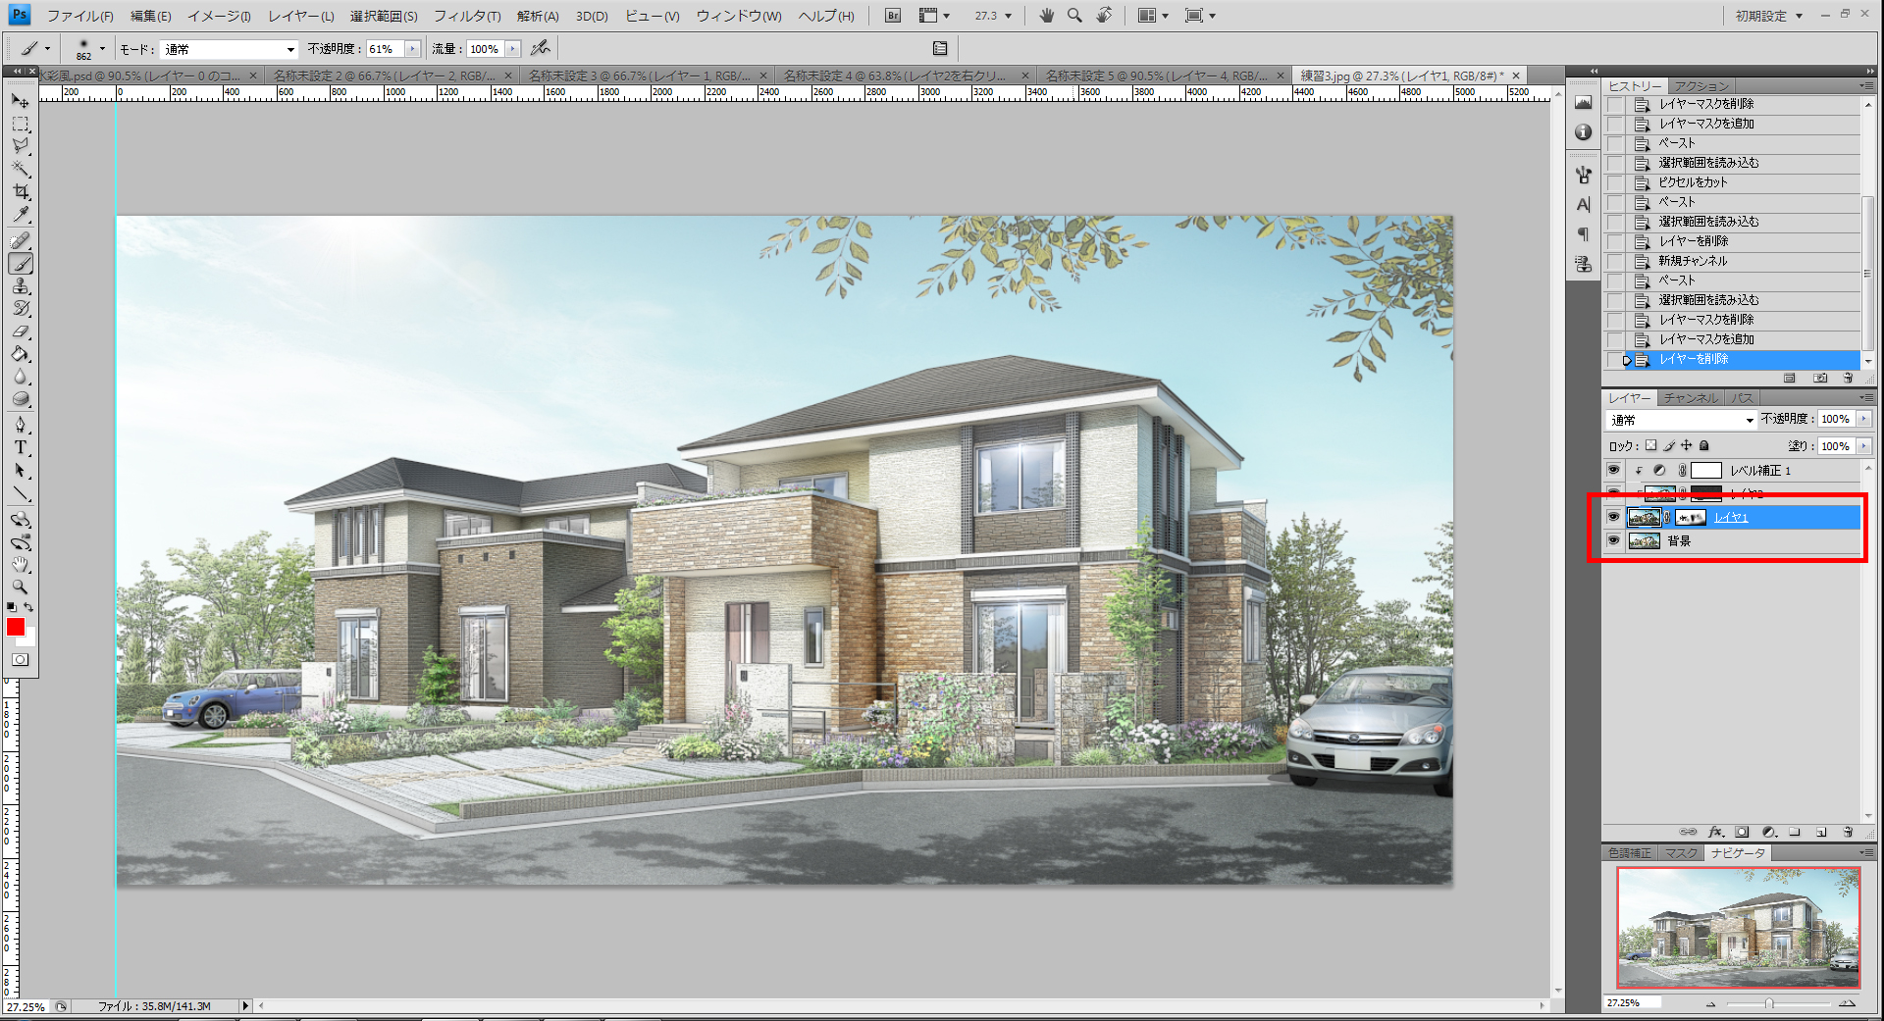
Task: Click the delete layer trash icon
Action: (x=1848, y=832)
